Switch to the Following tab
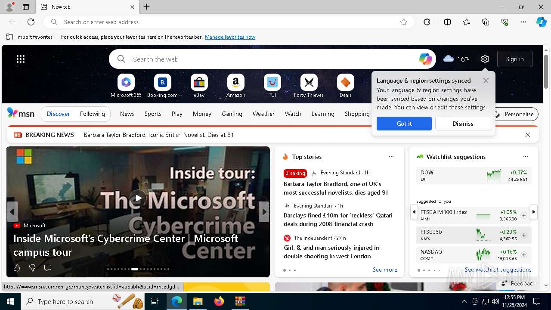The image size is (551, 310). click(x=93, y=114)
